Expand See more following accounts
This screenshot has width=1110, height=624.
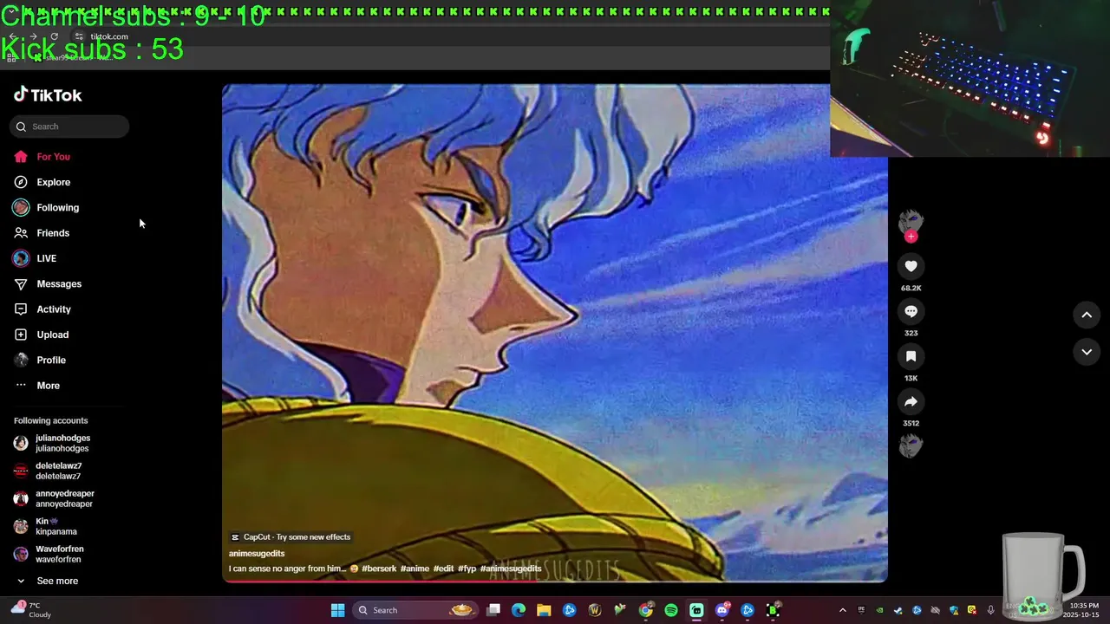point(47,581)
